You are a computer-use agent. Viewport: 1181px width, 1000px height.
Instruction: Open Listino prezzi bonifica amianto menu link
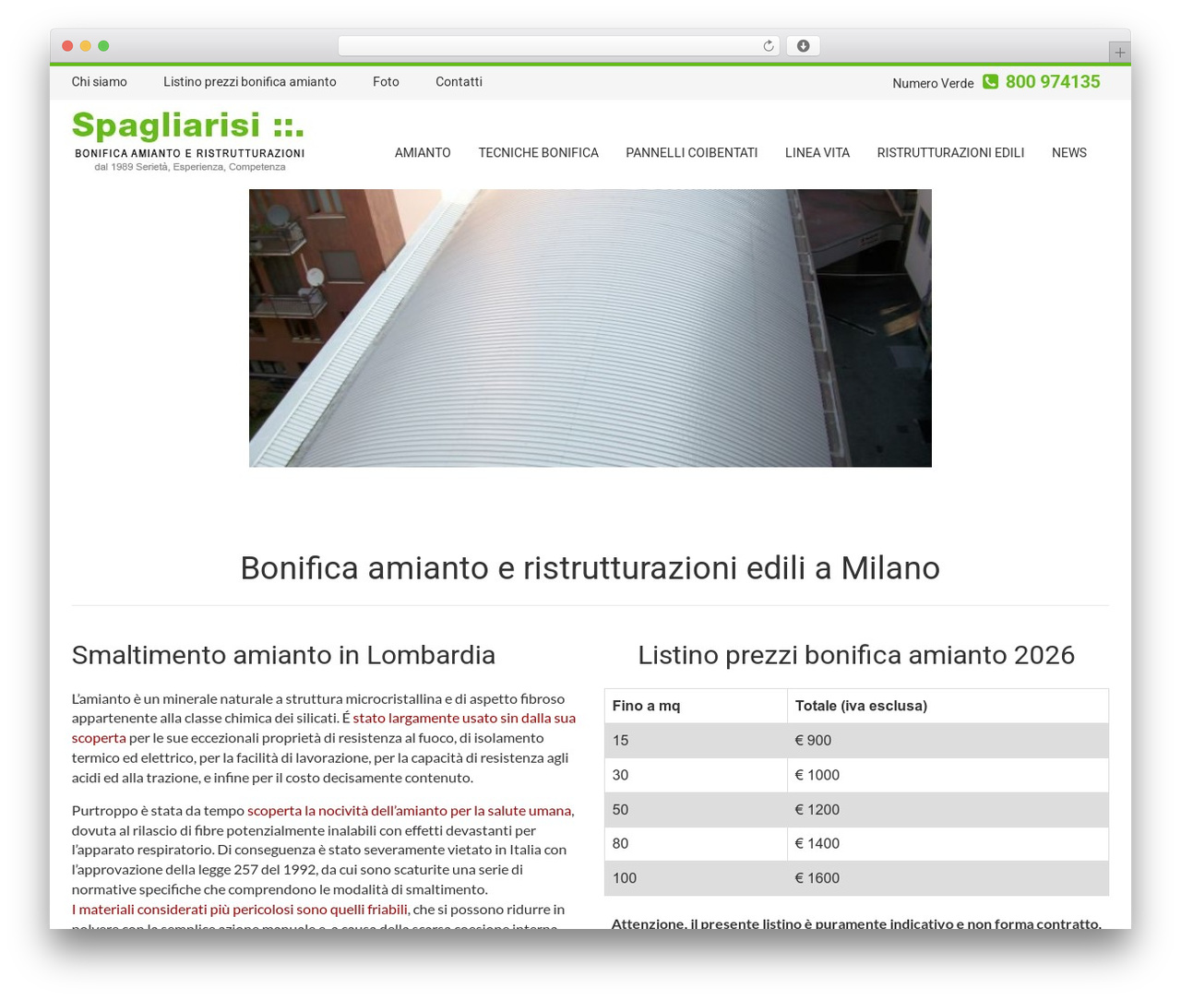pyautogui.click(x=250, y=82)
